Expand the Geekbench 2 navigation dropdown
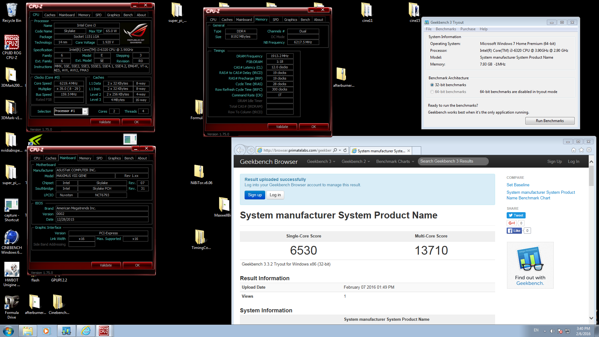This screenshot has height=337, width=599. pos(356,161)
